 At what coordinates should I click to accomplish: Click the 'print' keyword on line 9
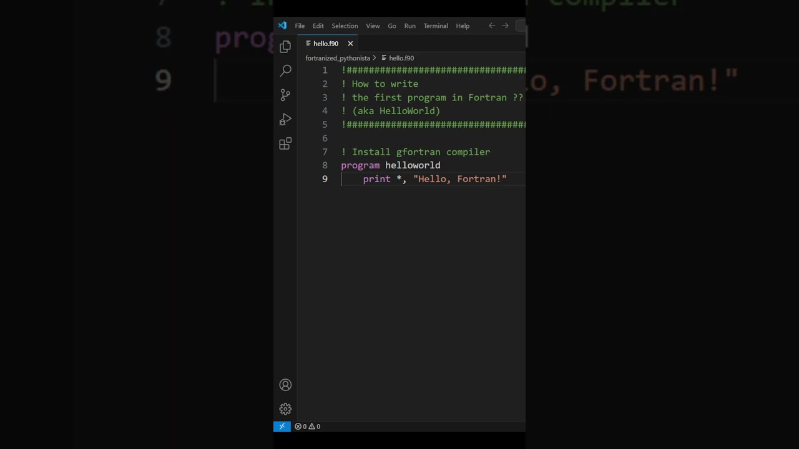[377, 179]
